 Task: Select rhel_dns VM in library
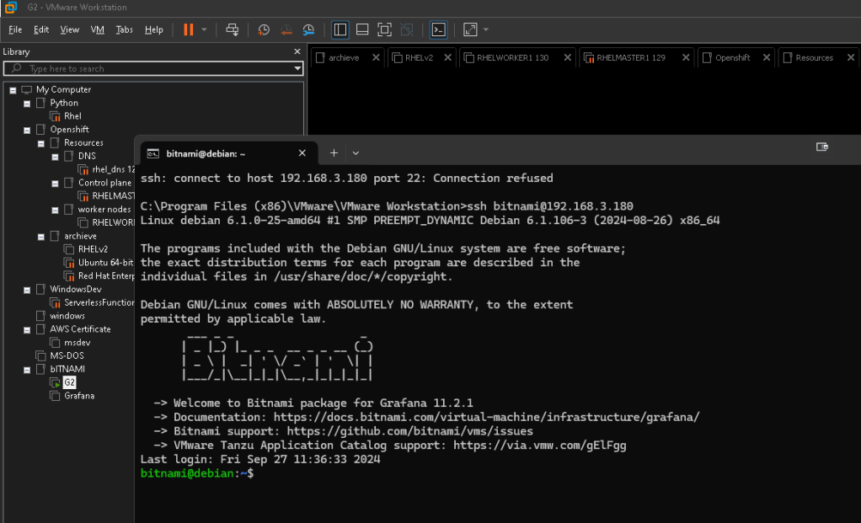click(113, 169)
